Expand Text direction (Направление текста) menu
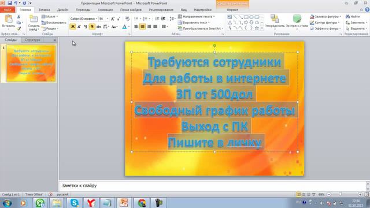Image resolution: width=370 pixels, height=208 pixels. click(196, 17)
